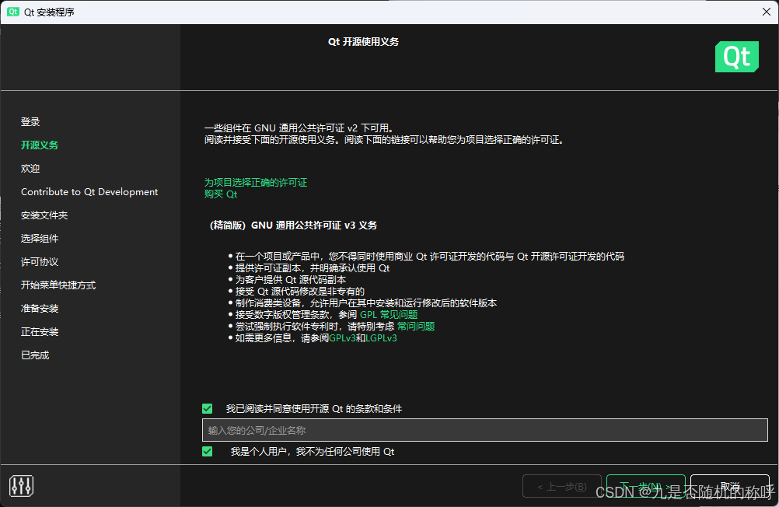Click the Next step button
Image resolution: width=779 pixels, height=507 pixels.
(x=646, y=486)
